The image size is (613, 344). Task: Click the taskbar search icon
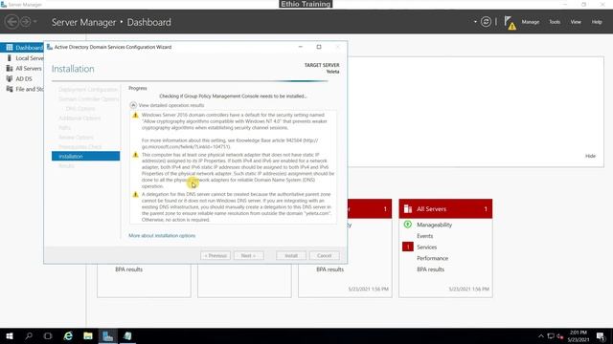(29, 335)
